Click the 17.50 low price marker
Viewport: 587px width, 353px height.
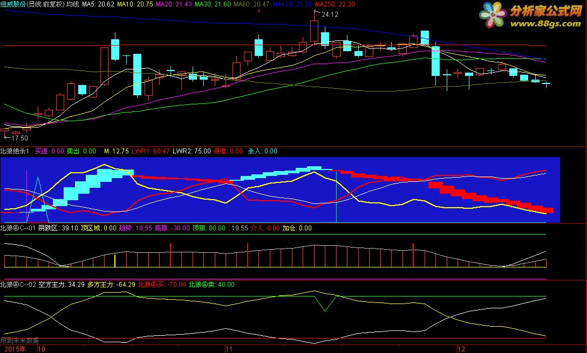[19, 138]
